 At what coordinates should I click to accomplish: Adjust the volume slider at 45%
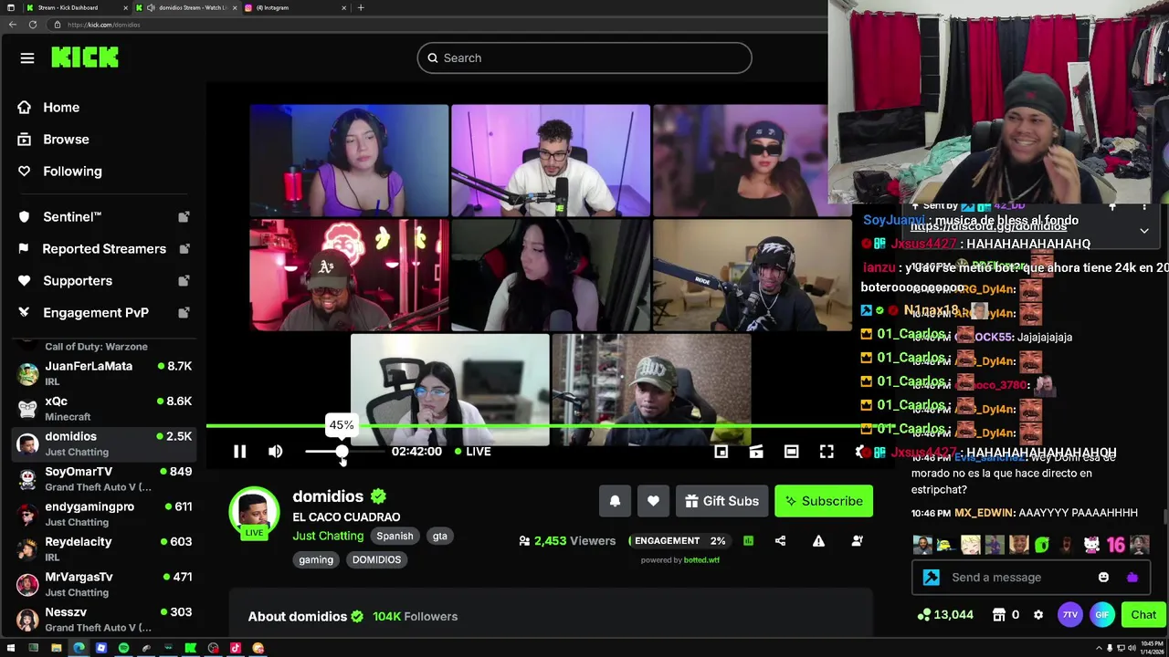click(x=342, y=452)
